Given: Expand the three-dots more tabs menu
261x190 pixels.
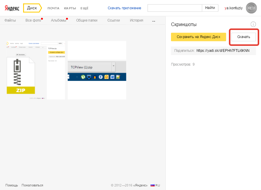Looking at the screenshot, I should 154,21.
